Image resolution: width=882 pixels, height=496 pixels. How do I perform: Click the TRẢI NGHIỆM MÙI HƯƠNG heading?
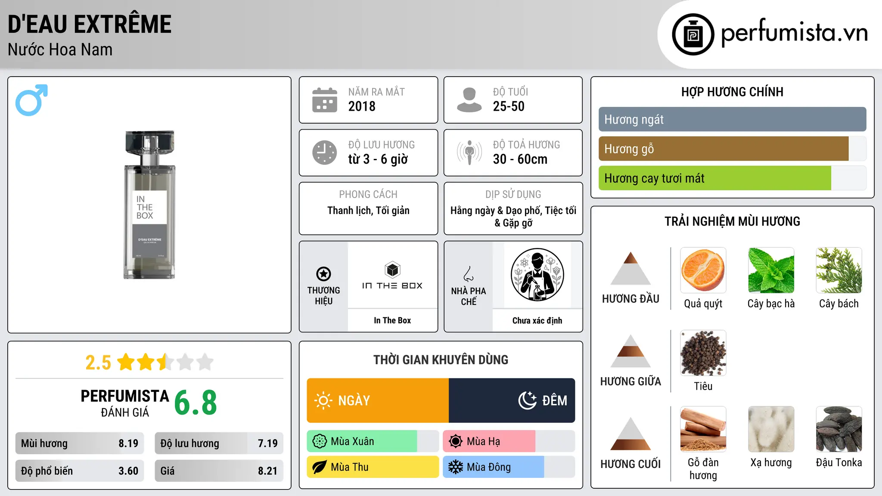pos(732,221)
